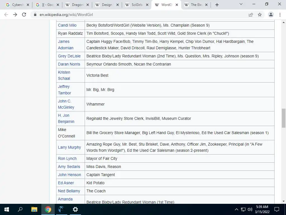Image resolution: width=286 pixels, height=215 pixels.
Task: Click Whammer role cell
Action: click(180, 104)
